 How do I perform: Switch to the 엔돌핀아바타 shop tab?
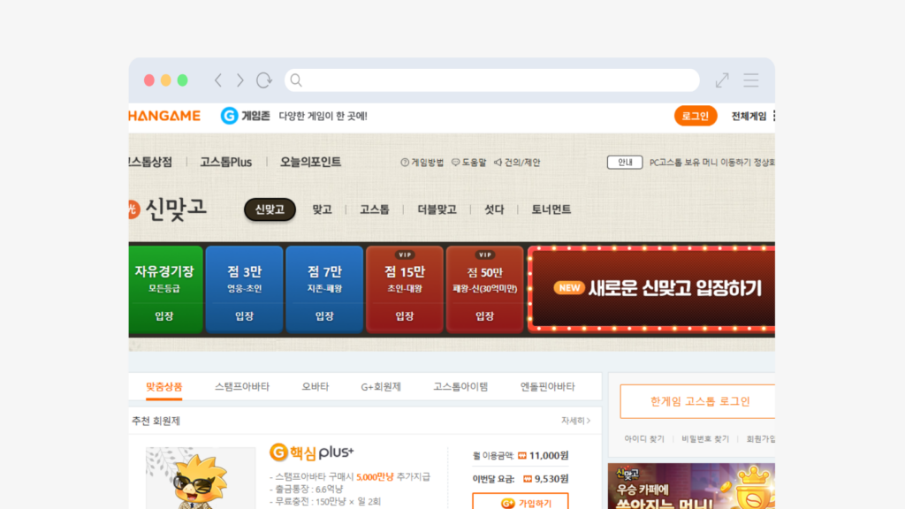point(547,387)
